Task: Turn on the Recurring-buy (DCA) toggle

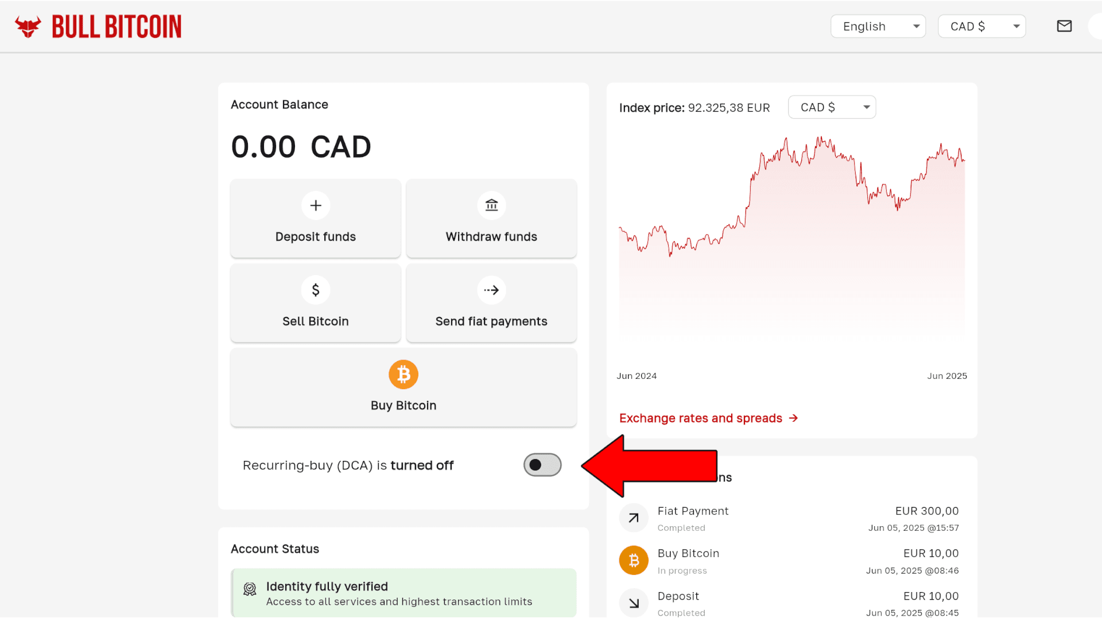Action: 542,465
